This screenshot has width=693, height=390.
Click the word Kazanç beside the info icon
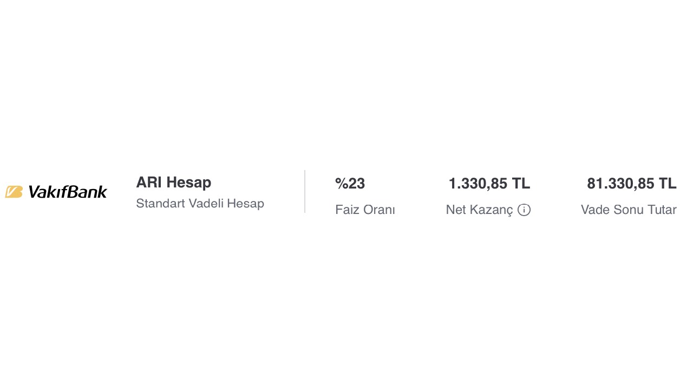(493, 210)
